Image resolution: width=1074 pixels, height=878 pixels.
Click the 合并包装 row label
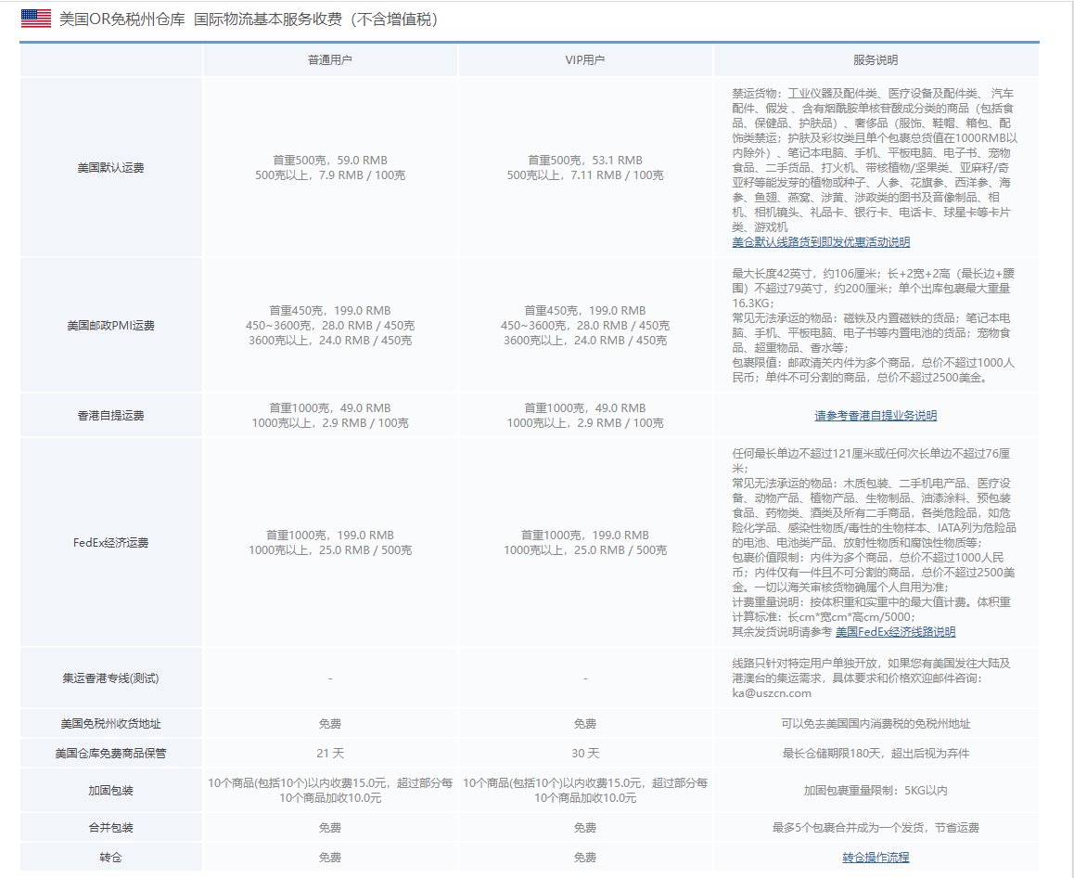[110, 827]
